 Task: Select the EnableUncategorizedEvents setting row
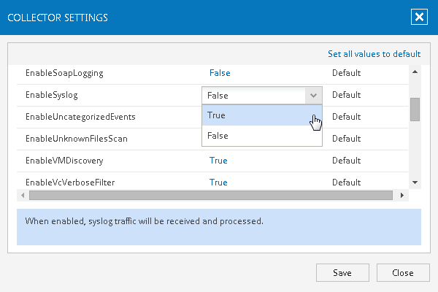[x=80, y=117]
